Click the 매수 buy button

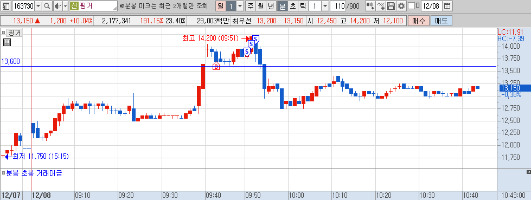click(419, 21)
